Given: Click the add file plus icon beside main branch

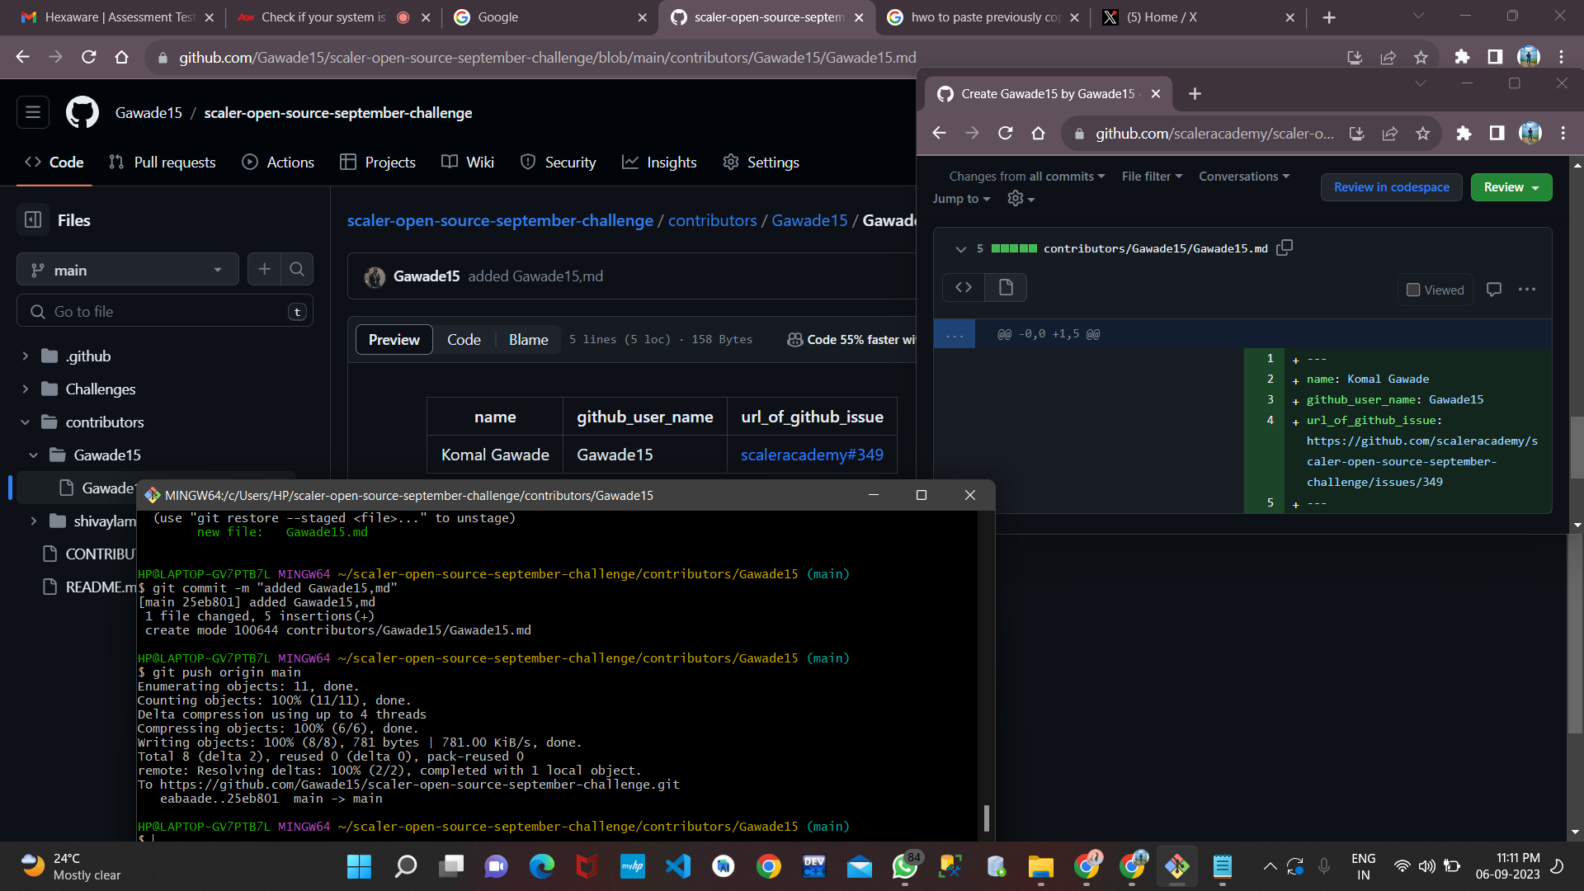Looking at the screenshot, I should tap(264, 269).
